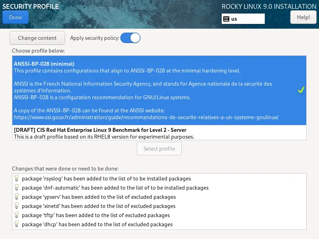Viewport: 319px width, 239px height.
Task: Select the ANSSI-BP-028 (minimal) profile
Action: pyautogui.click(x=159, y=90)
